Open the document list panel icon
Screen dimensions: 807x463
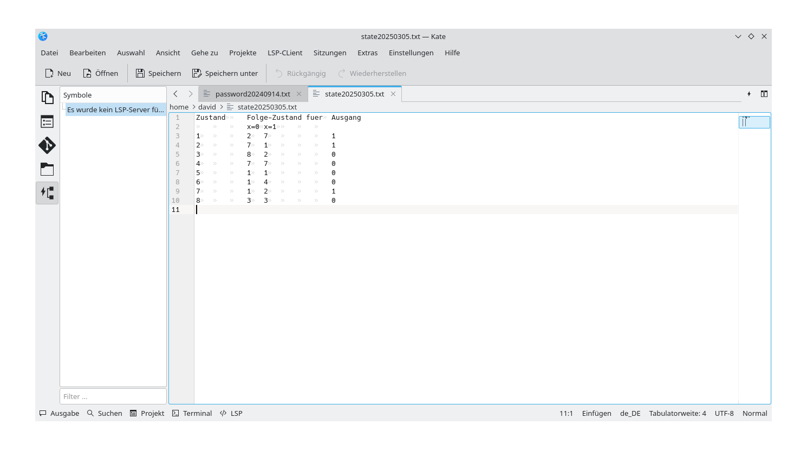coord(47,121)
